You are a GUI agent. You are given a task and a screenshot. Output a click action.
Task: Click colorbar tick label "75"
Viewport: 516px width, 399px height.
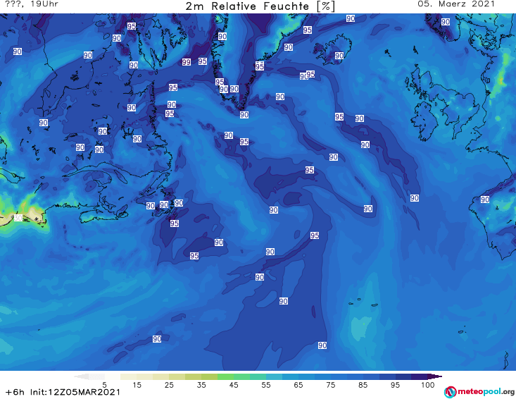click(x=330, y=385)
